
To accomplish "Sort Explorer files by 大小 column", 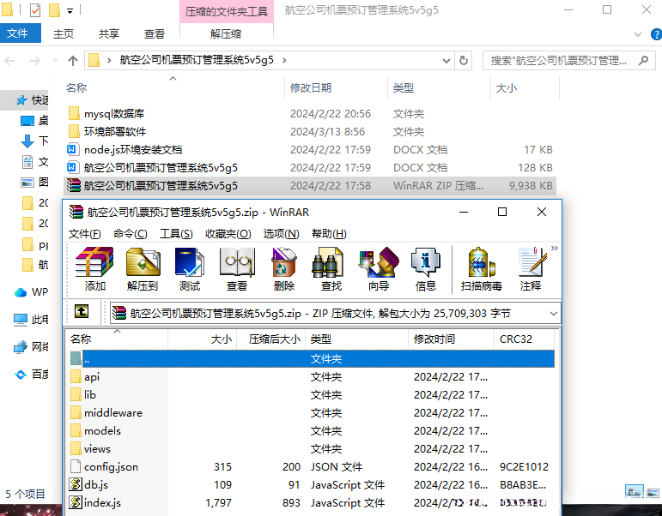I will coord(525,87).
